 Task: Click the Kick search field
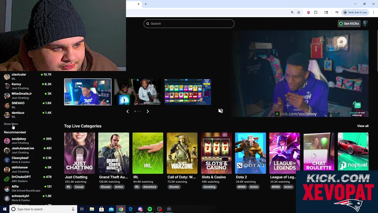pyautogui.click(x=189, y=24)
